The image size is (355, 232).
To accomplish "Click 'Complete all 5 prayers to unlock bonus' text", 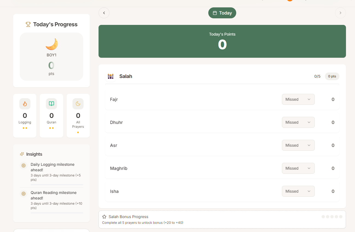I will click(x=143, y=222).
